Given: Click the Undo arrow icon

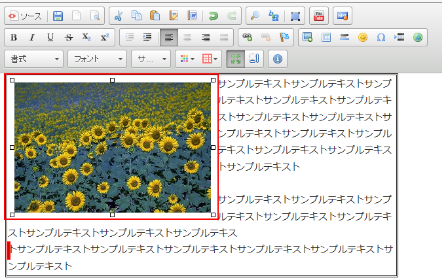Looking at the screenshot, I should (213, 16).
